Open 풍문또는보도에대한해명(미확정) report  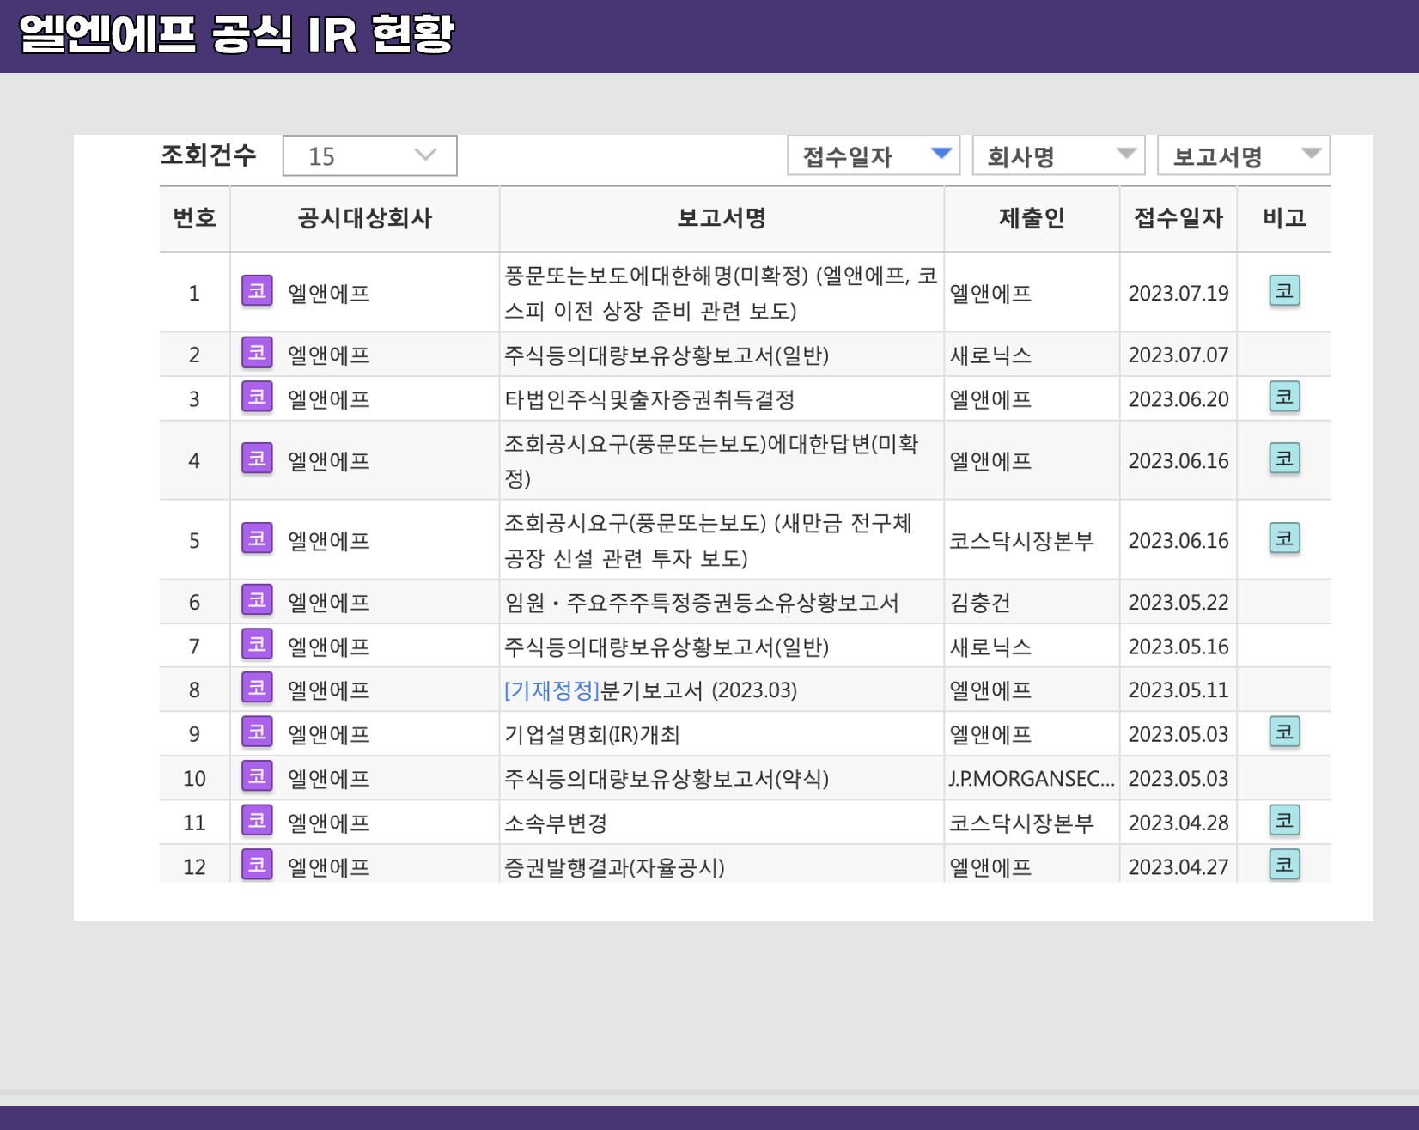click(721, 293)
